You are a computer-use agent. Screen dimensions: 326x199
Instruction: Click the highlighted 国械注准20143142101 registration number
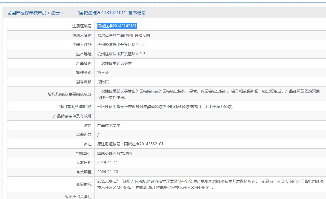117,26
